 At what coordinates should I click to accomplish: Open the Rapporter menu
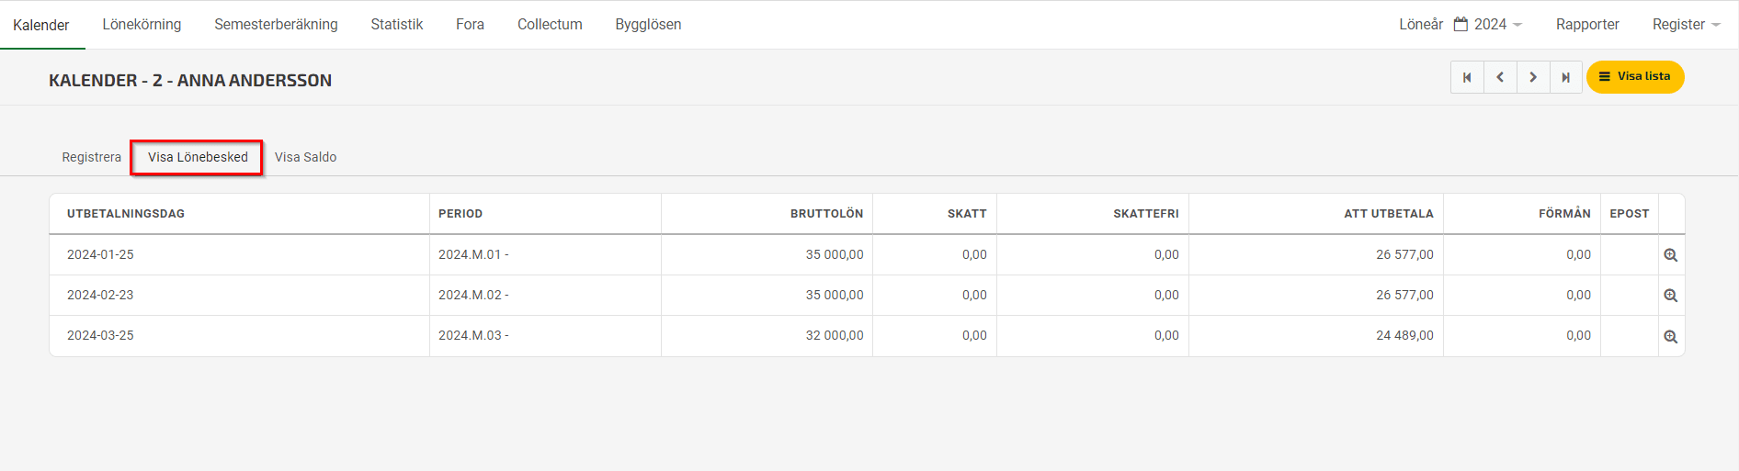pyautogui.click(x=1587, y=25)
